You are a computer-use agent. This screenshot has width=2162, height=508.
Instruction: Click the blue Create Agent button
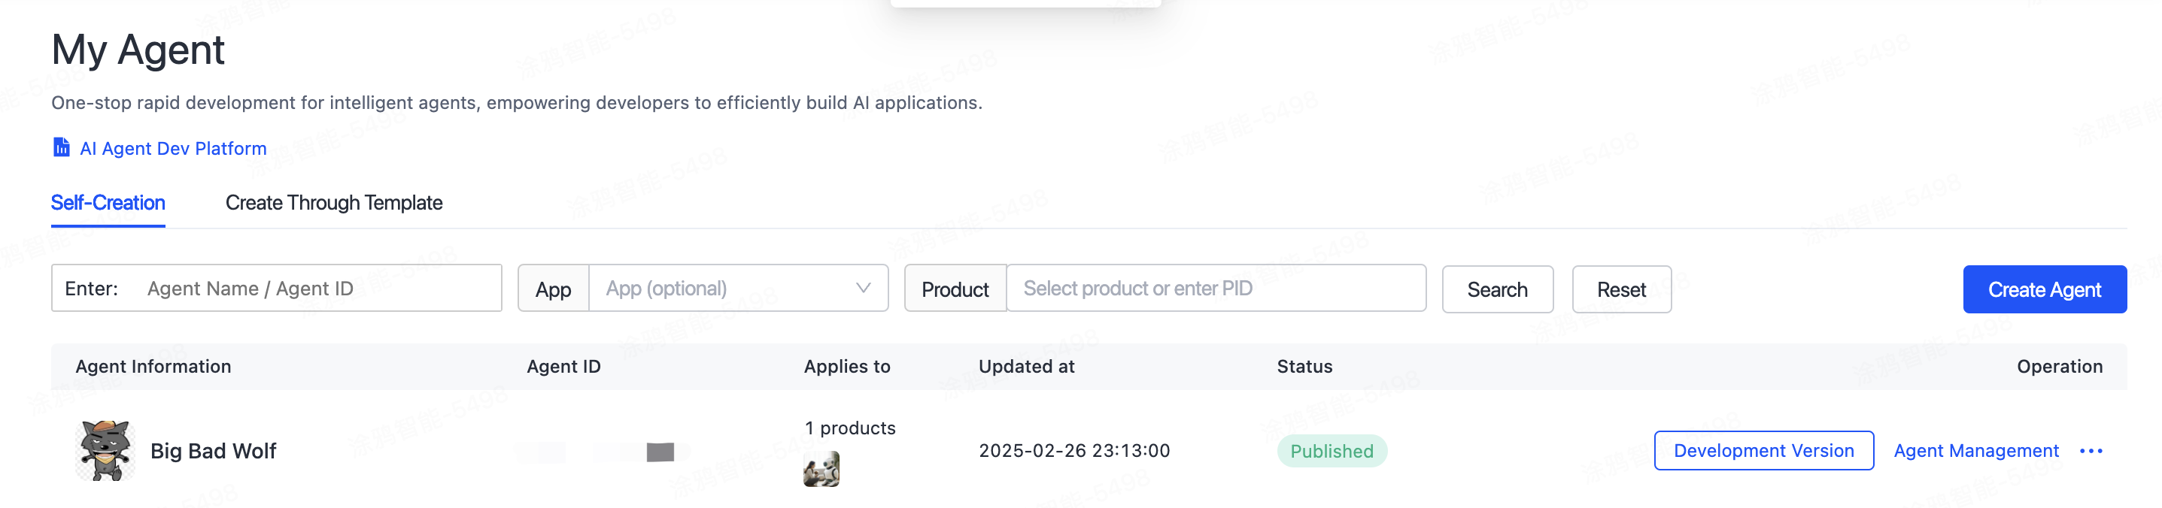(2044, 289)
